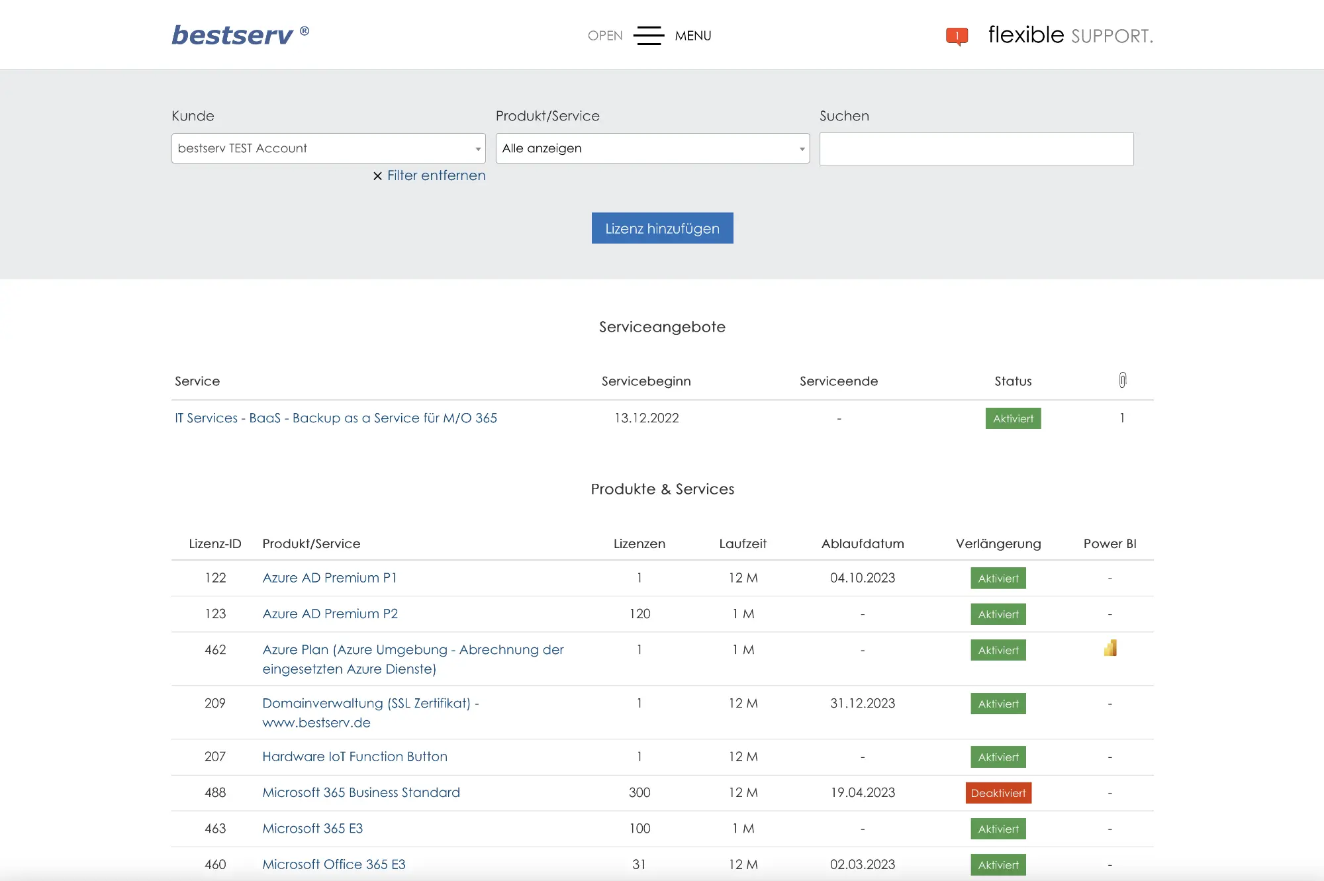Click the Servicebeginn column header
Screen dimensions: 1324x881
click(x=646, y=381)
